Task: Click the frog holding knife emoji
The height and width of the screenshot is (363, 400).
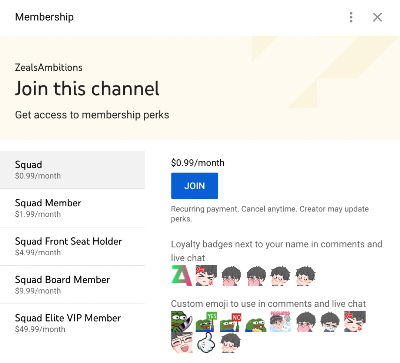Action: coord(181,321)
